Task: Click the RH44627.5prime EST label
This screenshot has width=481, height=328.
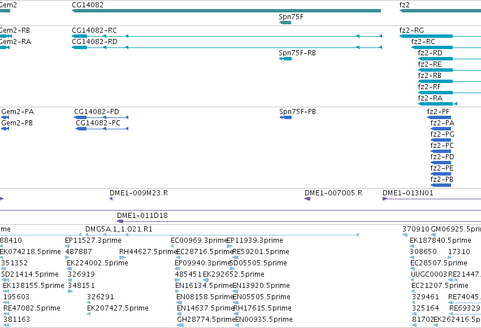Action: pos(149,252)
